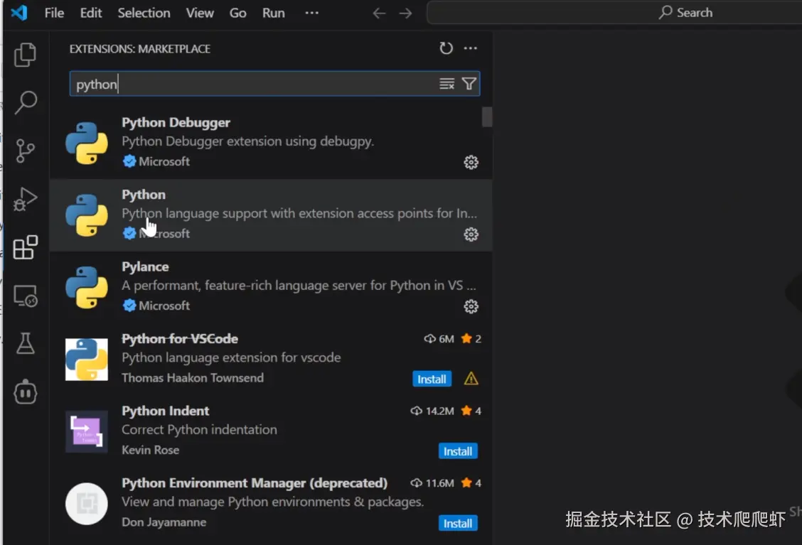Screen dimensions: 802x545
Task: Click Don Jayamanne publisher name
Action: coord(164,522)
